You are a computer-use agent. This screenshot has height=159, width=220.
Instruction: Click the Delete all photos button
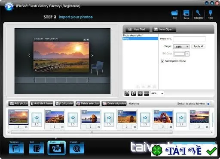coord(114,103)
